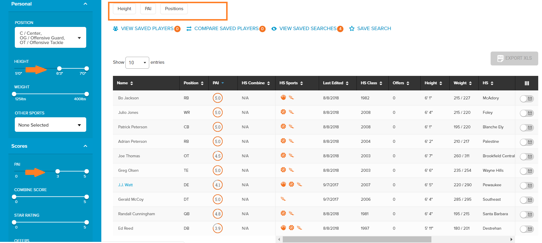Click Joe Thomas' basketball sport icon

click(283, 155)
